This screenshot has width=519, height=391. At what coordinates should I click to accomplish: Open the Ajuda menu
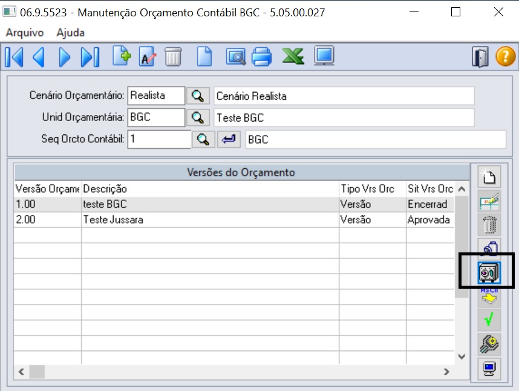coord(71,33)
